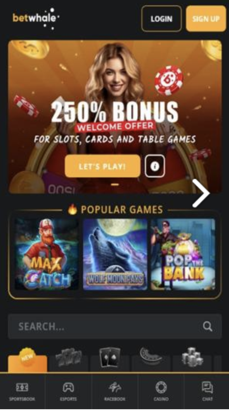
Task: Open the Casino chip icon
Action: pyautogui.click(x=161, y=387)
